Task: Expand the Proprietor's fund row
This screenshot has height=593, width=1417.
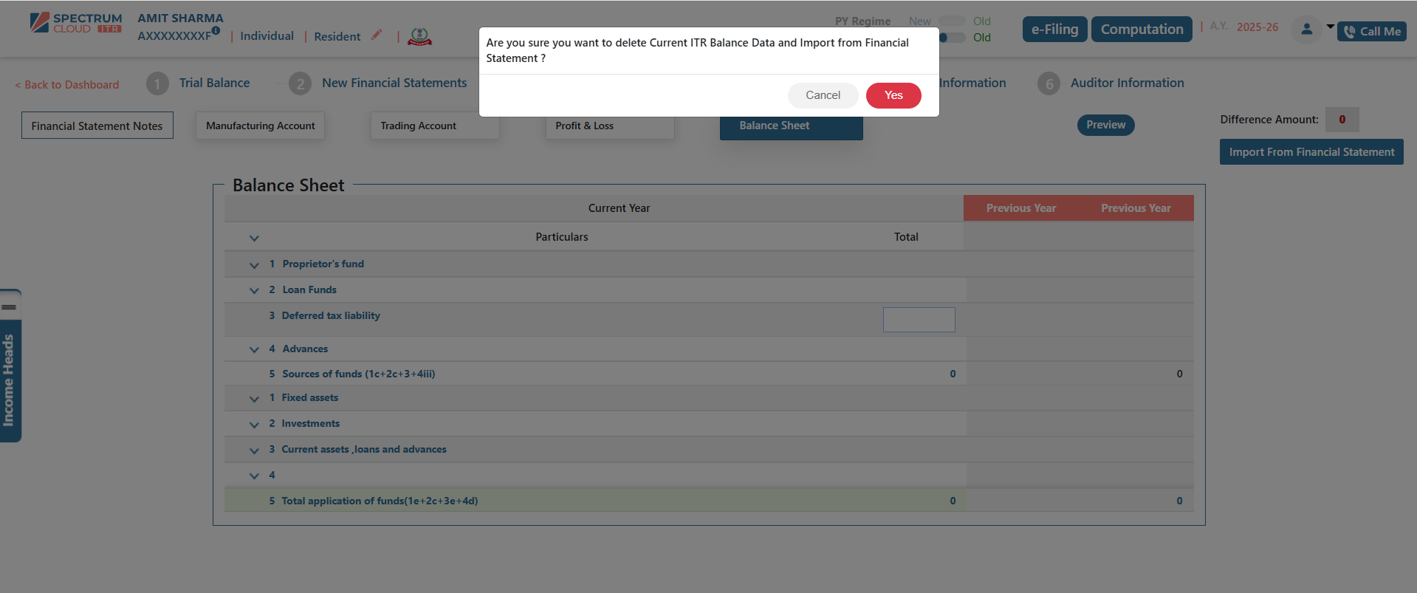Action: [x=254, y=264]
